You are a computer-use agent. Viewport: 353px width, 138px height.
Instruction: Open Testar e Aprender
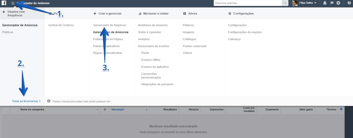(149, 32)
